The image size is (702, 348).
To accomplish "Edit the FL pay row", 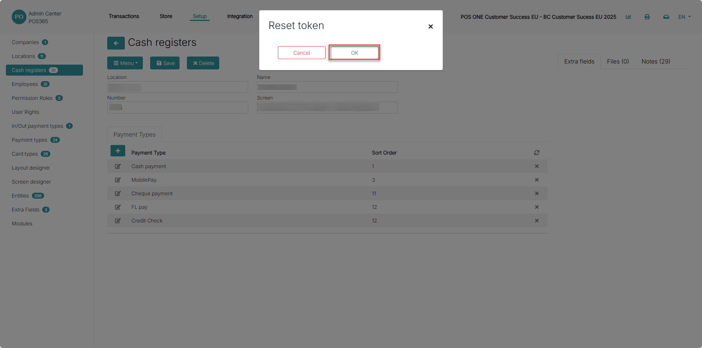I will pyautogui.click(x=118, y=207).
